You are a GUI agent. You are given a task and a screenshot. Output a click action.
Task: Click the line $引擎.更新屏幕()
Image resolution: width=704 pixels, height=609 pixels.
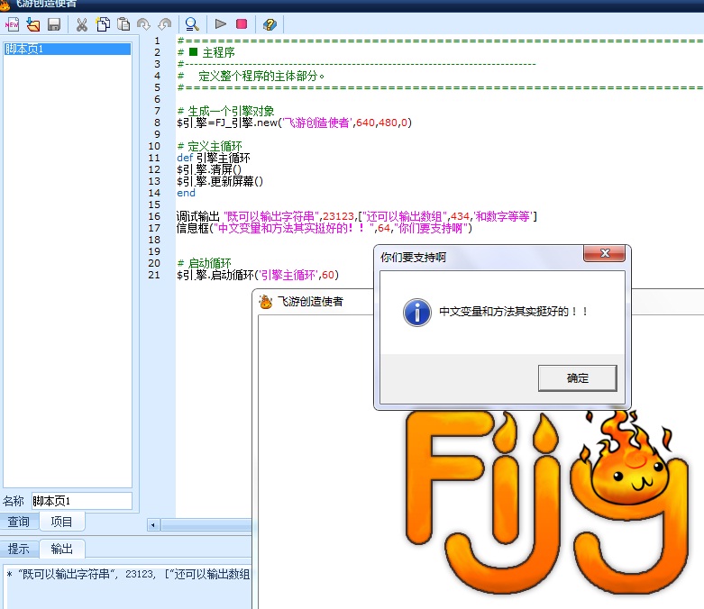[x=220, y=181]
